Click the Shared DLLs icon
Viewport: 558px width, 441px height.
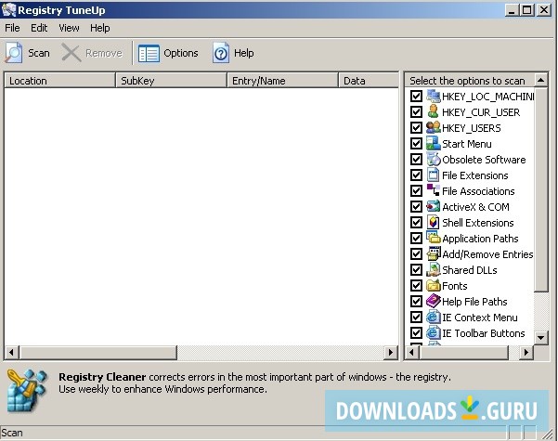coord(433,269)
